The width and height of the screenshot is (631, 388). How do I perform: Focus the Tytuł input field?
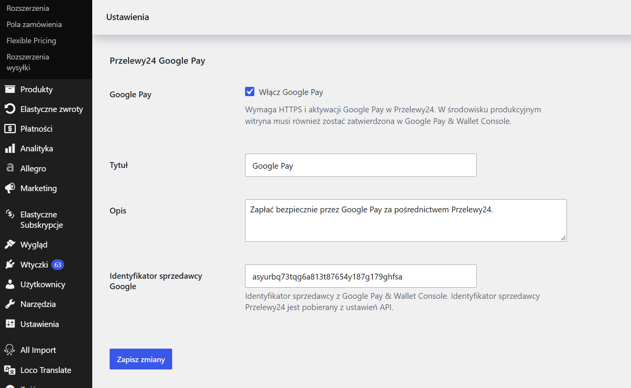coord(361,165)
